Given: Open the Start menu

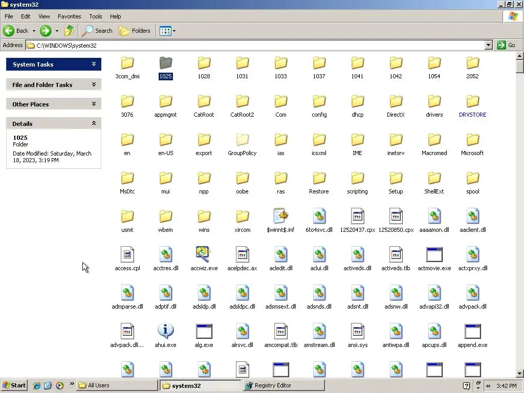Looking at the screenshot, I should (x=14, y=385).
